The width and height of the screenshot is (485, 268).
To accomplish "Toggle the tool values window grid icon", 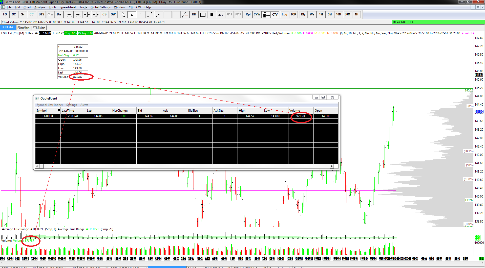I will coord(266,14).
